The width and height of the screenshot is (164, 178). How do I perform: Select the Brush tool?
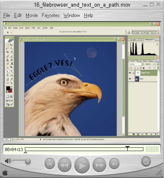12,56
